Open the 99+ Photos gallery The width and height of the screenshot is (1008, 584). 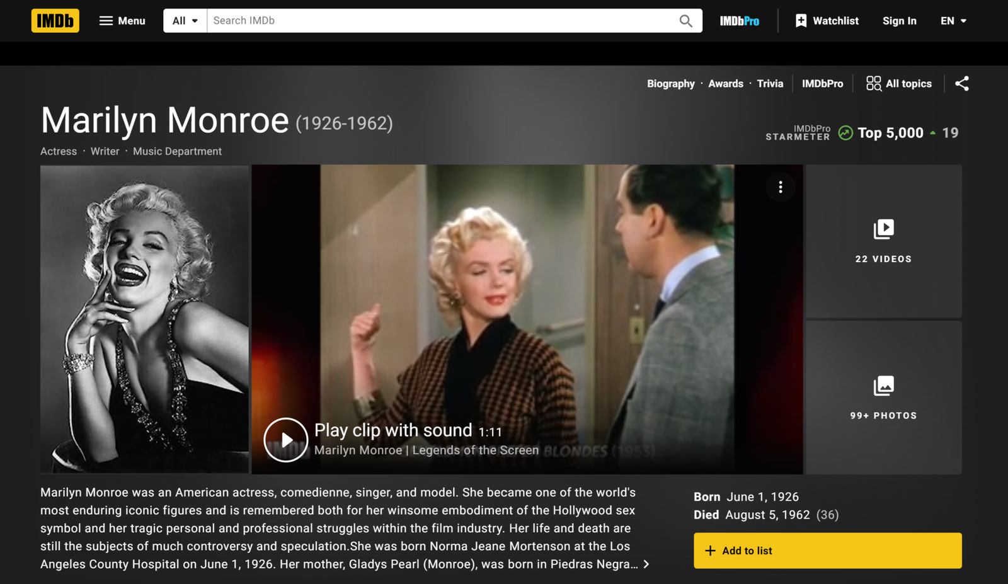click(x=883, y=398)
